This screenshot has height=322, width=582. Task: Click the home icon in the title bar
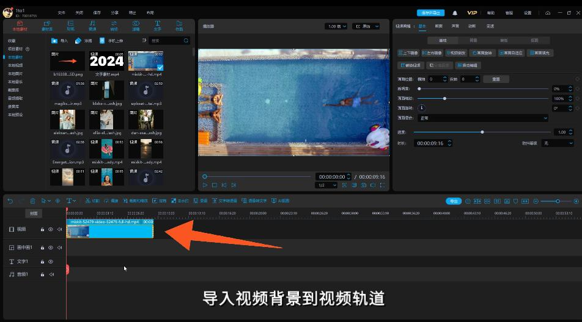coord(548,13)
